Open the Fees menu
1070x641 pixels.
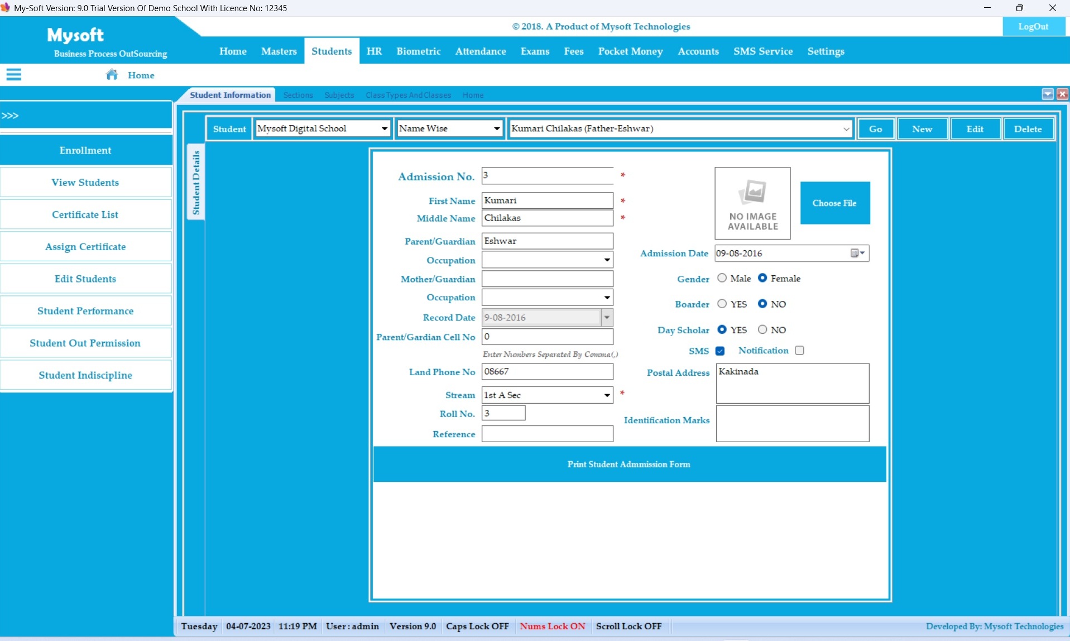573,51
